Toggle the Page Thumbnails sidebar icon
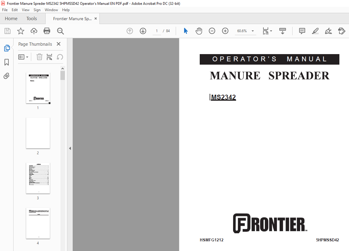This screenshot has height=251, width=349. [x=7, y=48]
